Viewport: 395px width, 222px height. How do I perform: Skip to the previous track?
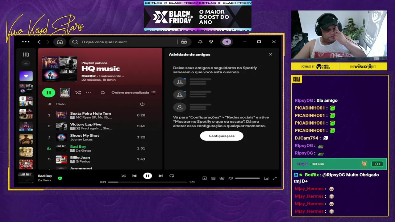pos(135,176)
